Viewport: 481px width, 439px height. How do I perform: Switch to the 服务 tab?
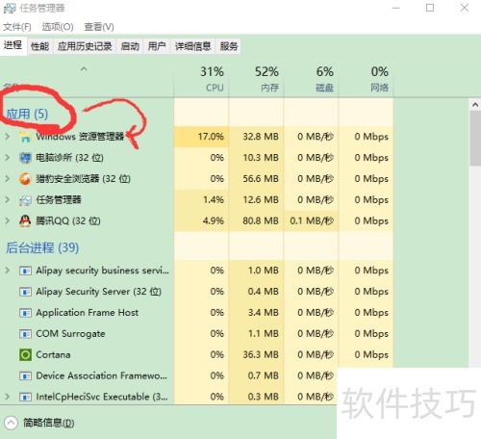(x=229, y=46)
